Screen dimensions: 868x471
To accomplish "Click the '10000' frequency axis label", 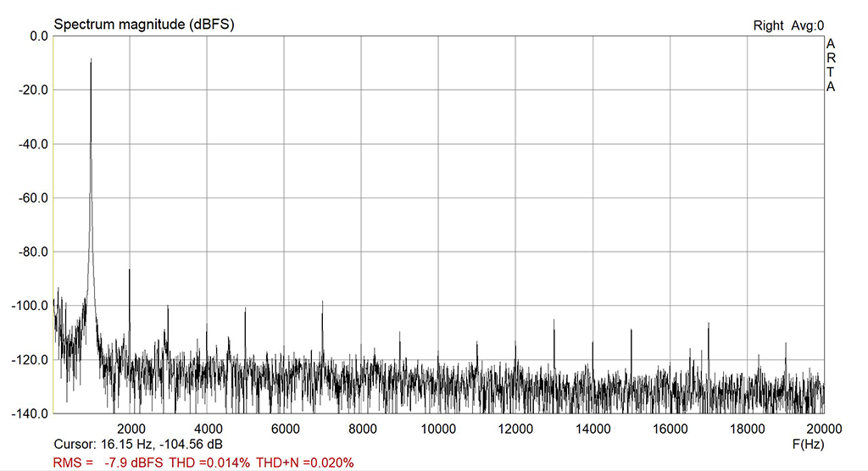I will click(438, 429).
